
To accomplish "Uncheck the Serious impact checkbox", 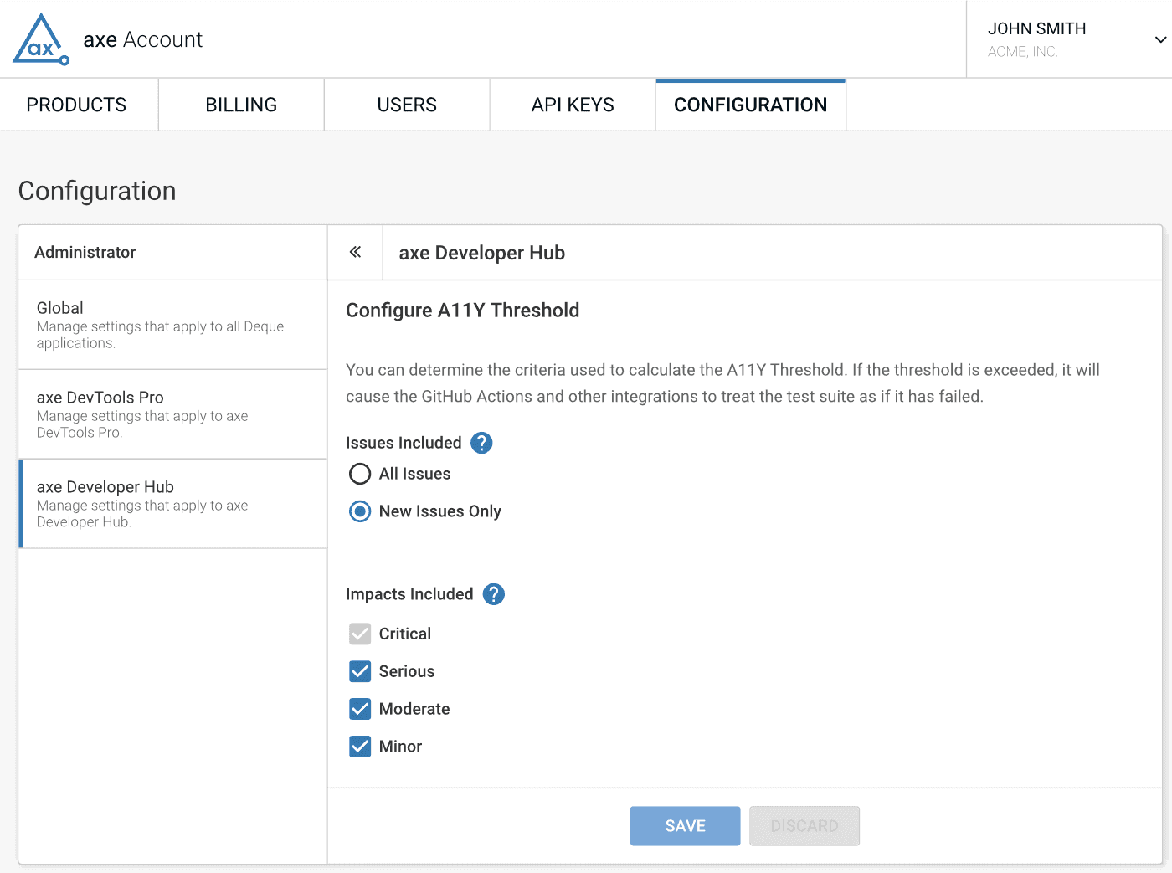I will click(x=360, y=671).
